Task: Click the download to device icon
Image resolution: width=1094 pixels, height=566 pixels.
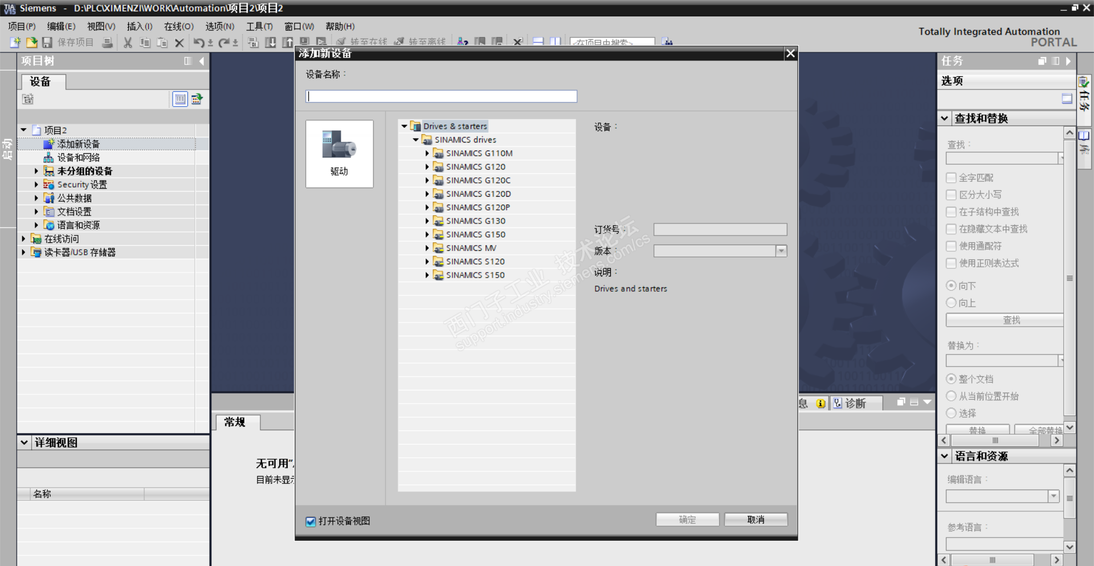Action: [x=271, y=42]
